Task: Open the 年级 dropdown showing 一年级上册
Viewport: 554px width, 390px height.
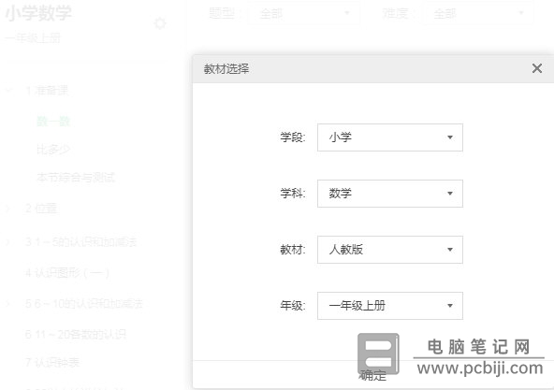Action: pos(390,306)
